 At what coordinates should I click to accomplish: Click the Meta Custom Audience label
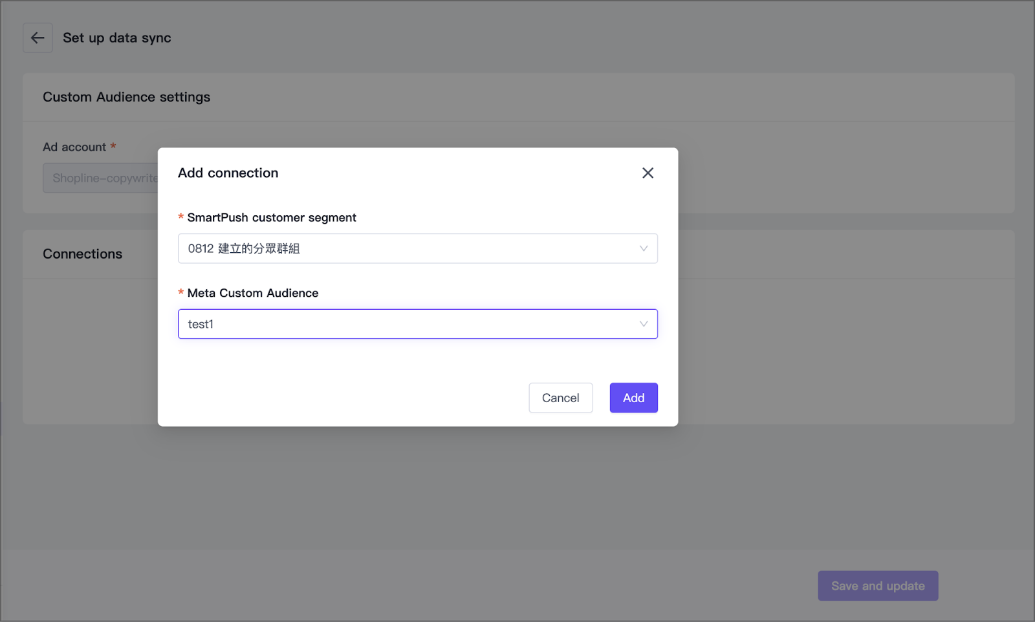(253, 293)
